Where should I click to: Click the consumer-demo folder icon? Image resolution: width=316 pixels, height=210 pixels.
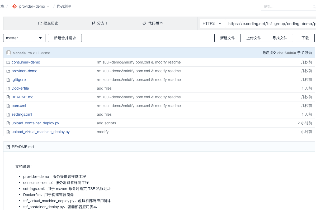tap(8, 62)
